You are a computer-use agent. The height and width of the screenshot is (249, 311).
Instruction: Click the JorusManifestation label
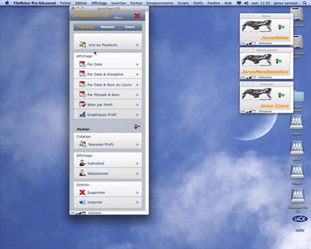(265, 72)
